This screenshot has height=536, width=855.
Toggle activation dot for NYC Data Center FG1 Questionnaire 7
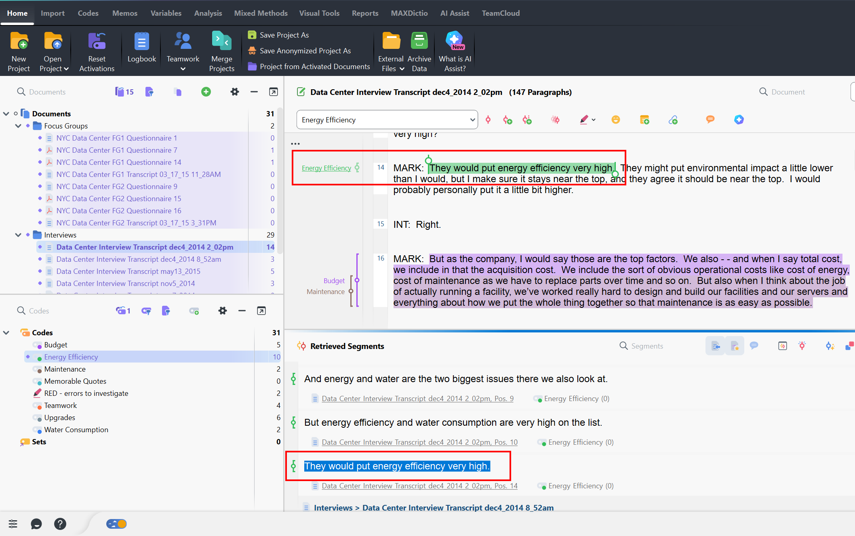(40, 150)
